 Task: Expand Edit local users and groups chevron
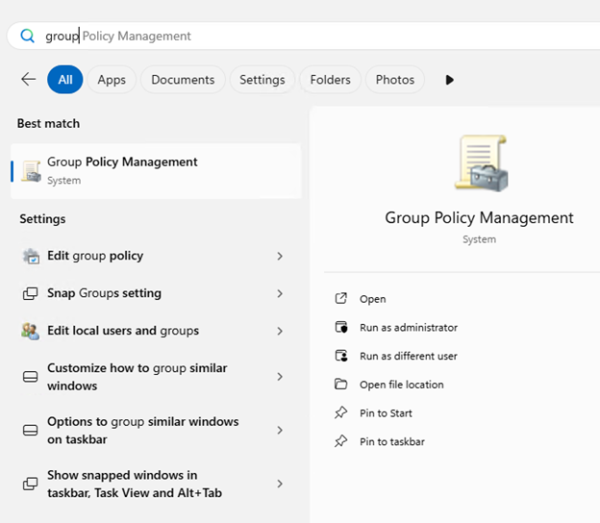(x=280, y=331)
